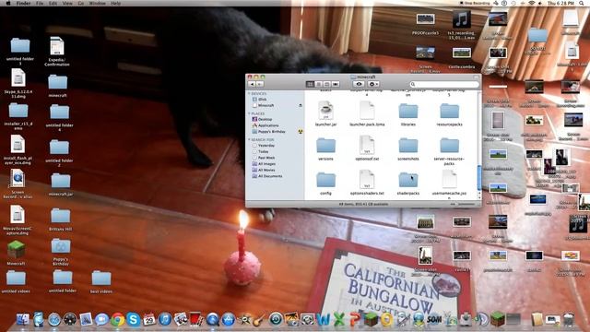Open Microsoft Word from the Dock
This screenshot has height=332, width=590.
[324, 320]
